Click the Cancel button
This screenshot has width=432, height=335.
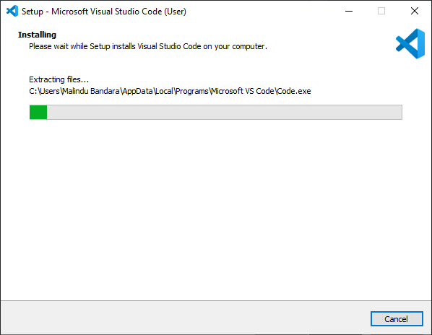coord(397,319)
